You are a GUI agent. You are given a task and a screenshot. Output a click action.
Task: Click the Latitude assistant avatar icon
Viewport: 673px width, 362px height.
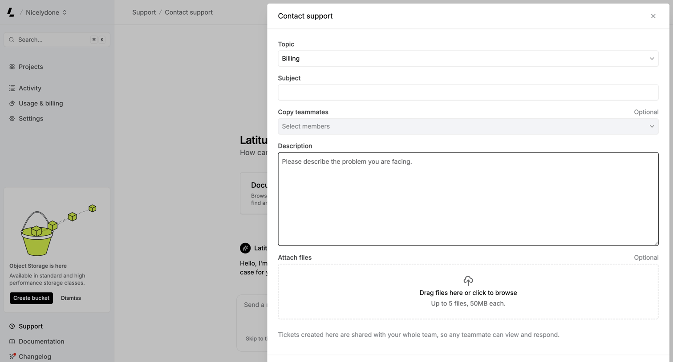(x=245, y=248)
